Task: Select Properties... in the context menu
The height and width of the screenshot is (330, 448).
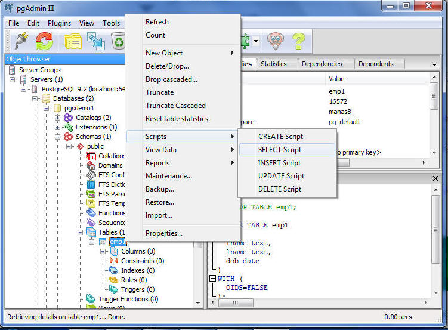Action: [182, 233]
